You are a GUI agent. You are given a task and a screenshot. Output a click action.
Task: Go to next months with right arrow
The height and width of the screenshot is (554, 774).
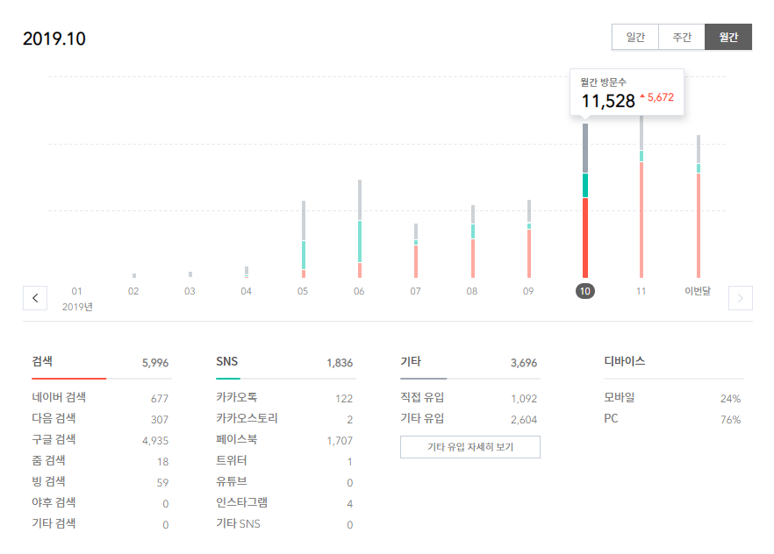(740, 298)
